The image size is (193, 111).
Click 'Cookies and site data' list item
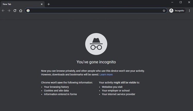tap(56, 90)
